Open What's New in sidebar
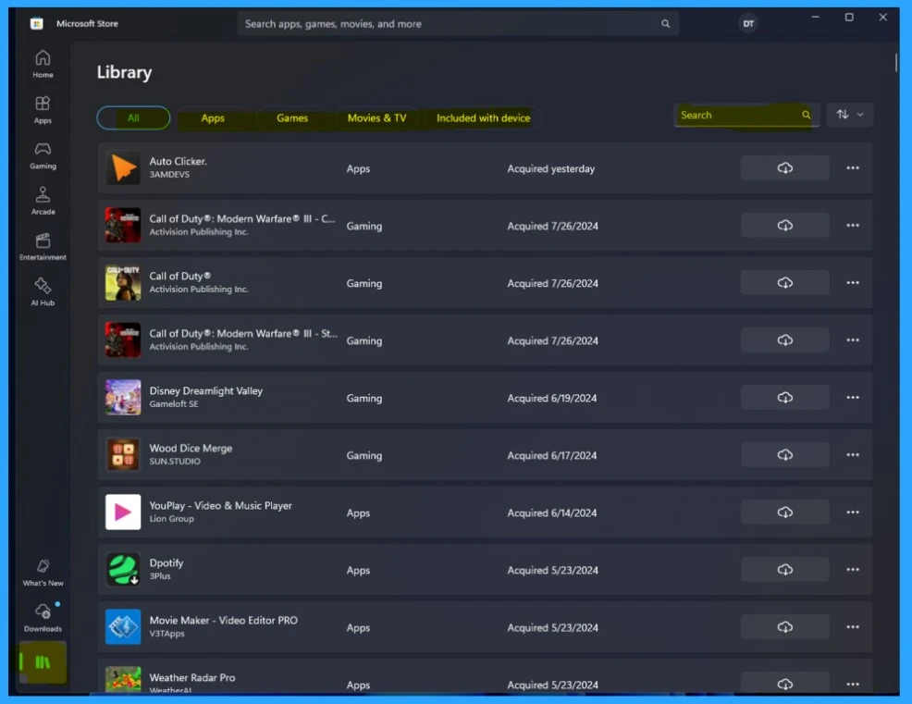This screenshot has height=704, width=912. (43, 573)
